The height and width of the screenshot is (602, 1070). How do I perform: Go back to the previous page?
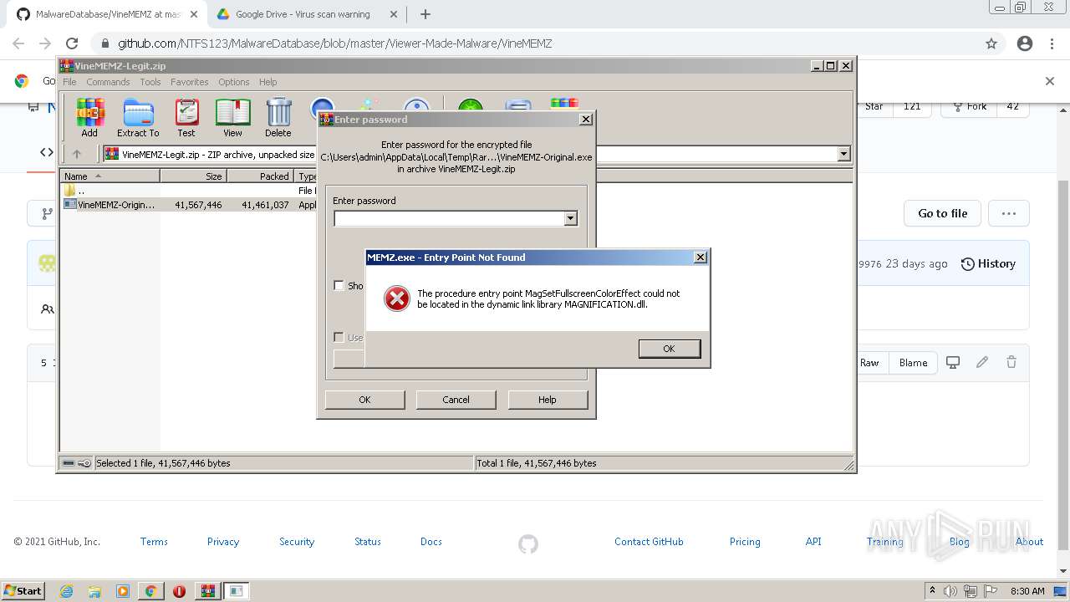click(18, 43)
